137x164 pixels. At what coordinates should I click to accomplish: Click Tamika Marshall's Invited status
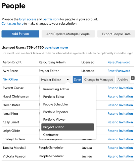pos(87,148)
